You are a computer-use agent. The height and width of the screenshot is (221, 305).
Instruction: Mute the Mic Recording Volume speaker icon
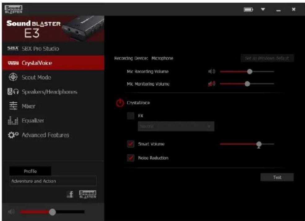click(x=212, y=71)
